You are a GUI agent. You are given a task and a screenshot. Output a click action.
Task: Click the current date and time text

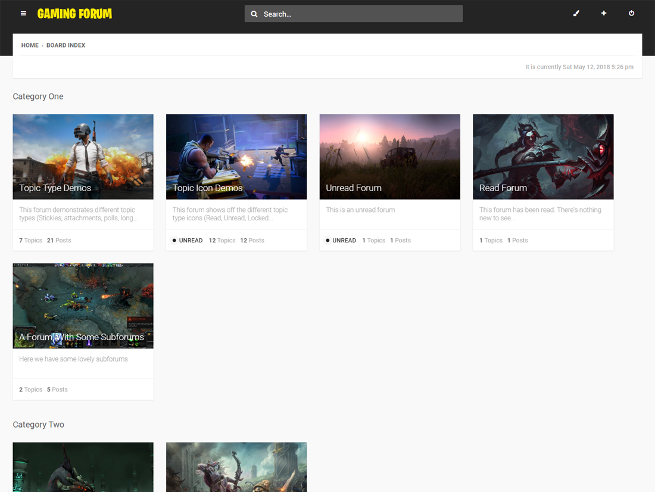(579, 67)
